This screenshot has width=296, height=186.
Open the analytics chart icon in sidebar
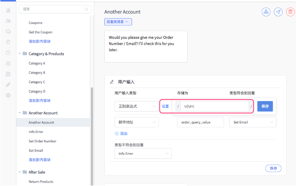tap(8, 10)
